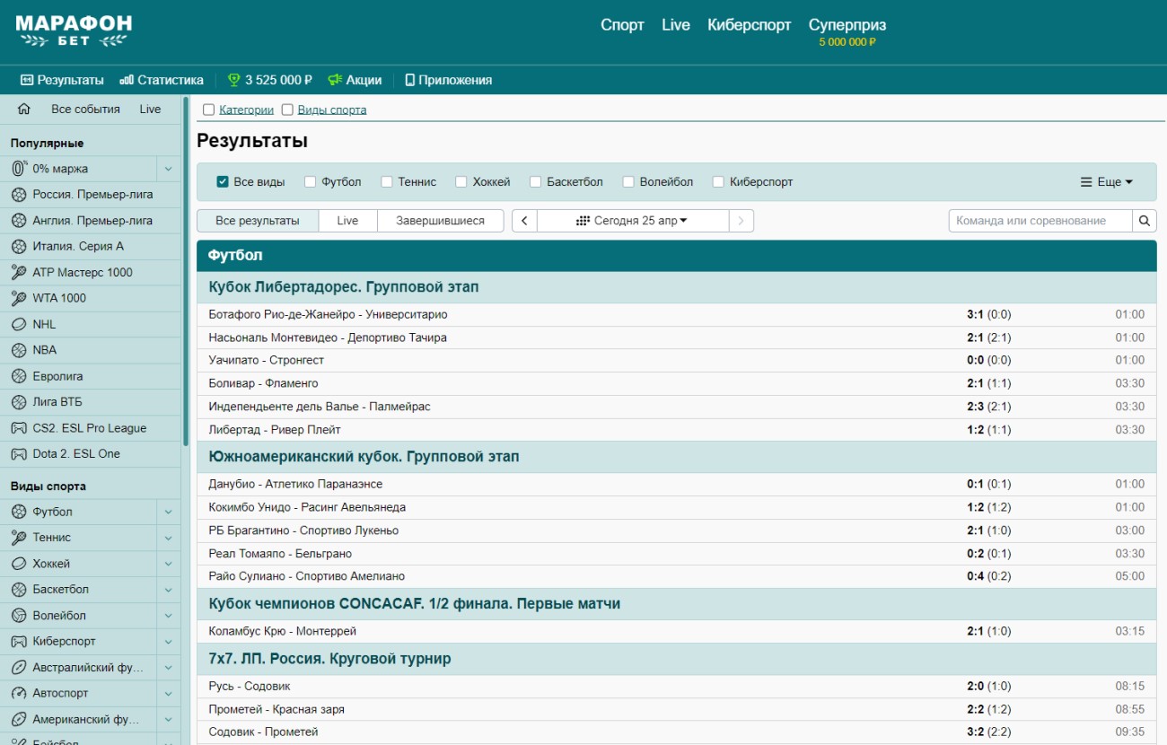
Task: Switch to the Завершившиеся tab
Action: (x=440, y=221)
